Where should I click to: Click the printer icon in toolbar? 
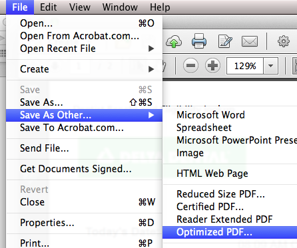coord(199,41)
